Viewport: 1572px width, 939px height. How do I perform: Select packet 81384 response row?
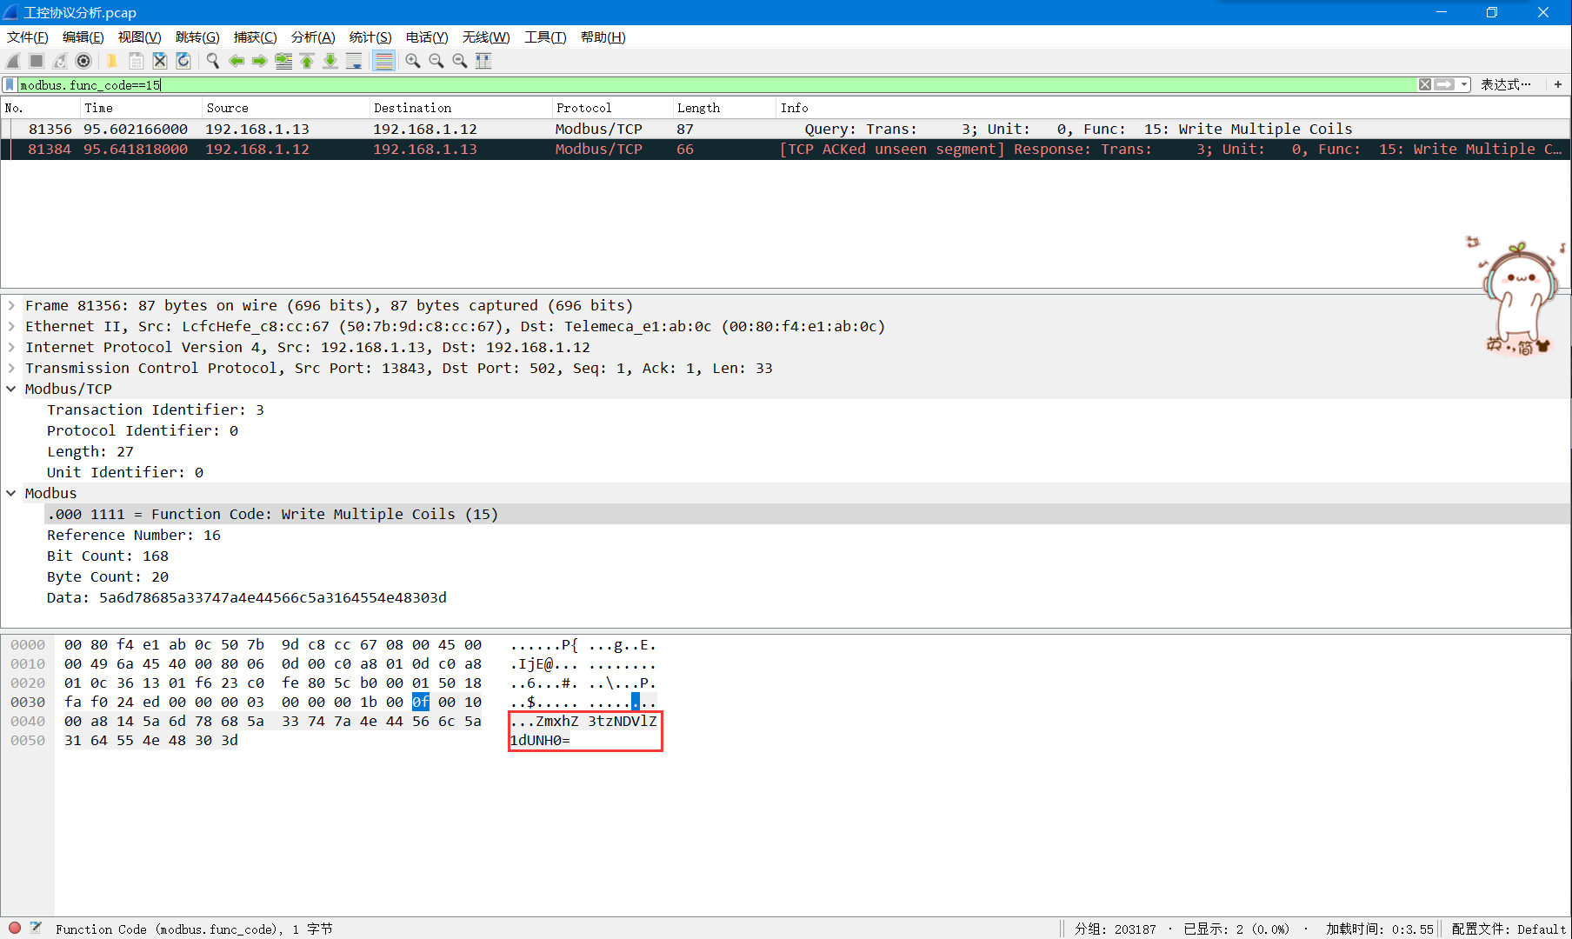click(785, 150)
